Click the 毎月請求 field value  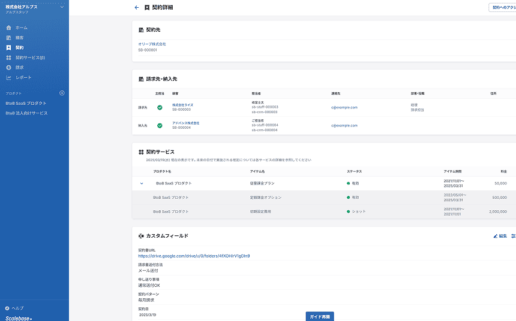[x=146, y=300]
